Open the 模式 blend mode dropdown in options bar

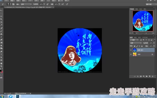coord(26,4)
